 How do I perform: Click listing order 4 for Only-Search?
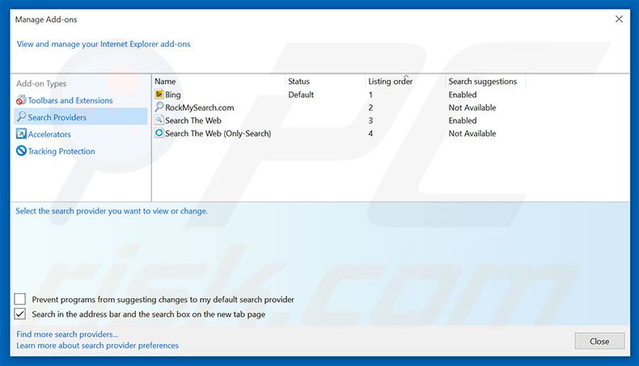pyautogui.click(x=370, y=133)
